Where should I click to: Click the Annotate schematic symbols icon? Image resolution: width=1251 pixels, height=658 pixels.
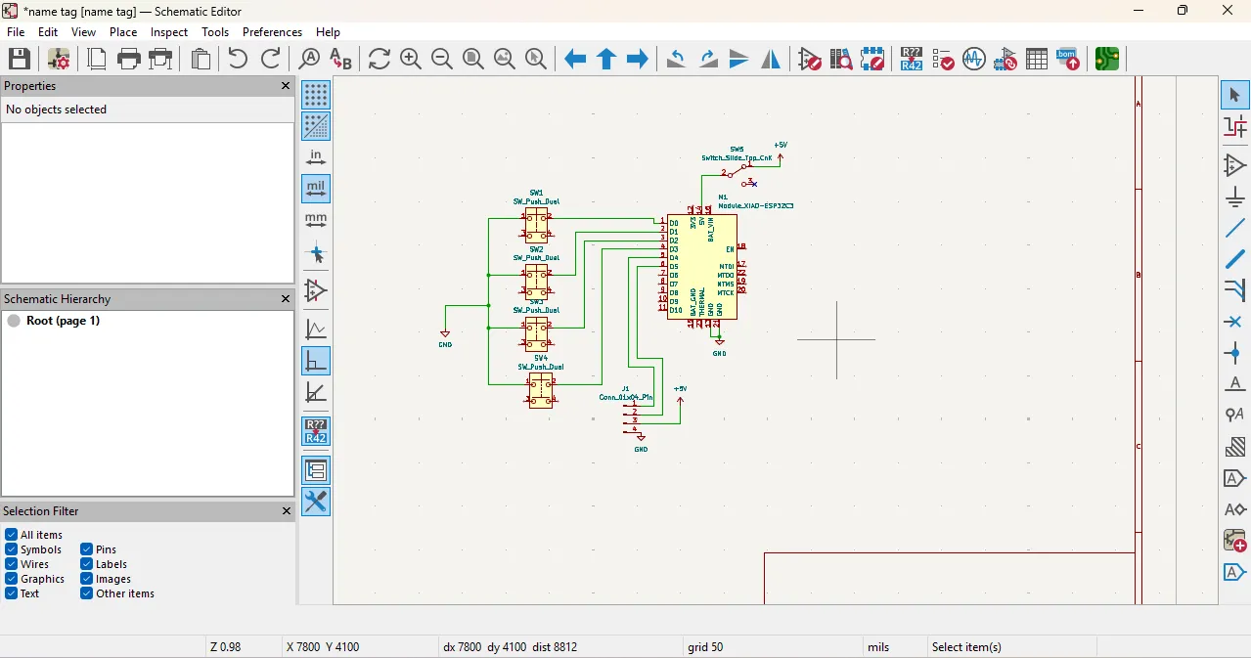911,60
